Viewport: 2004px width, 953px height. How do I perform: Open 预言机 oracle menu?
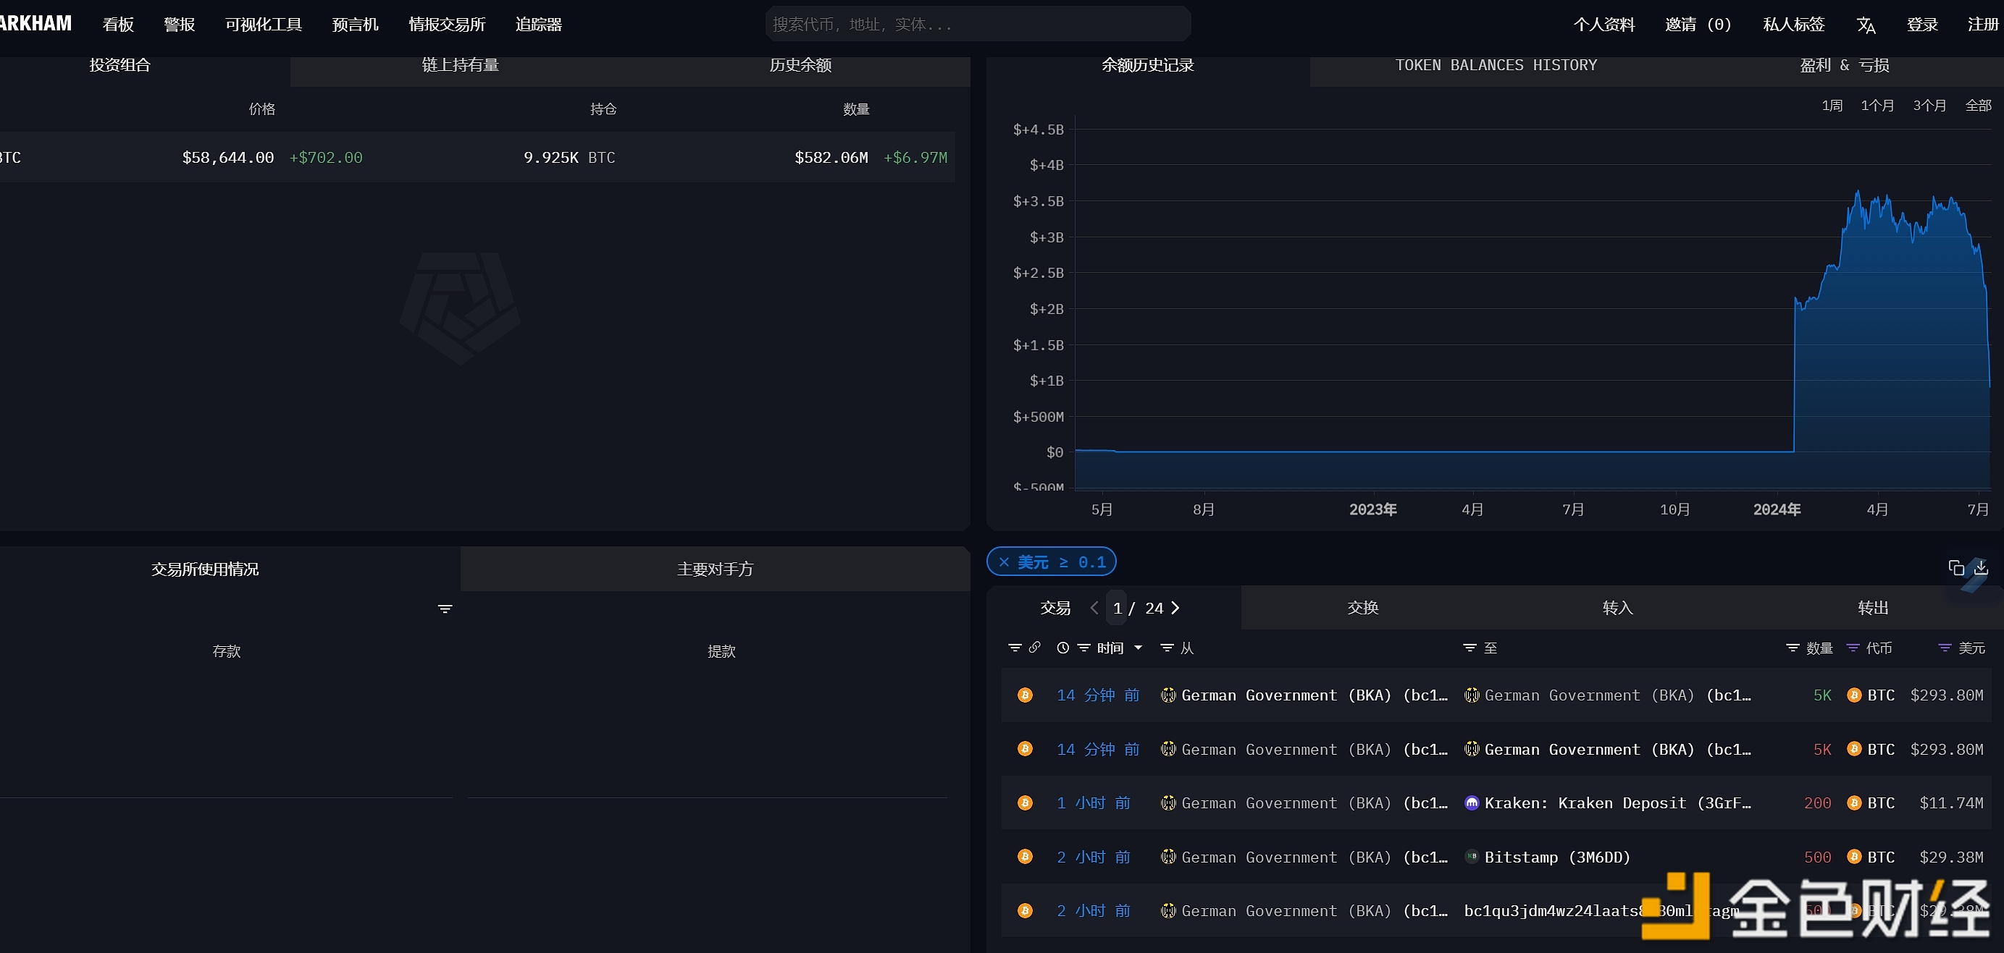[356, 25]
